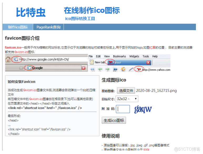Click the rewind double-arrow icon
Image resolution: width=203 pixels, height=154 pixels.
(92, 69)
